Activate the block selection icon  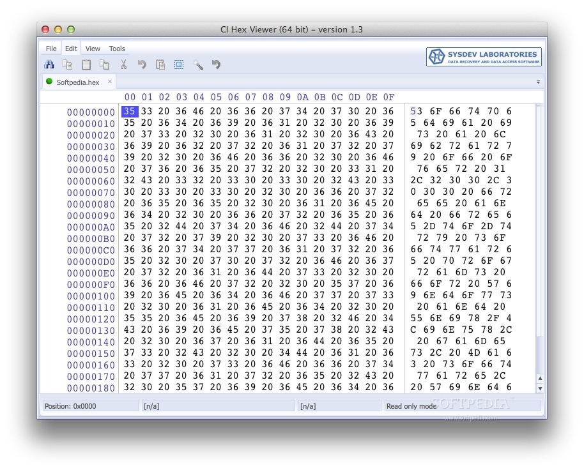pos(178,64)
